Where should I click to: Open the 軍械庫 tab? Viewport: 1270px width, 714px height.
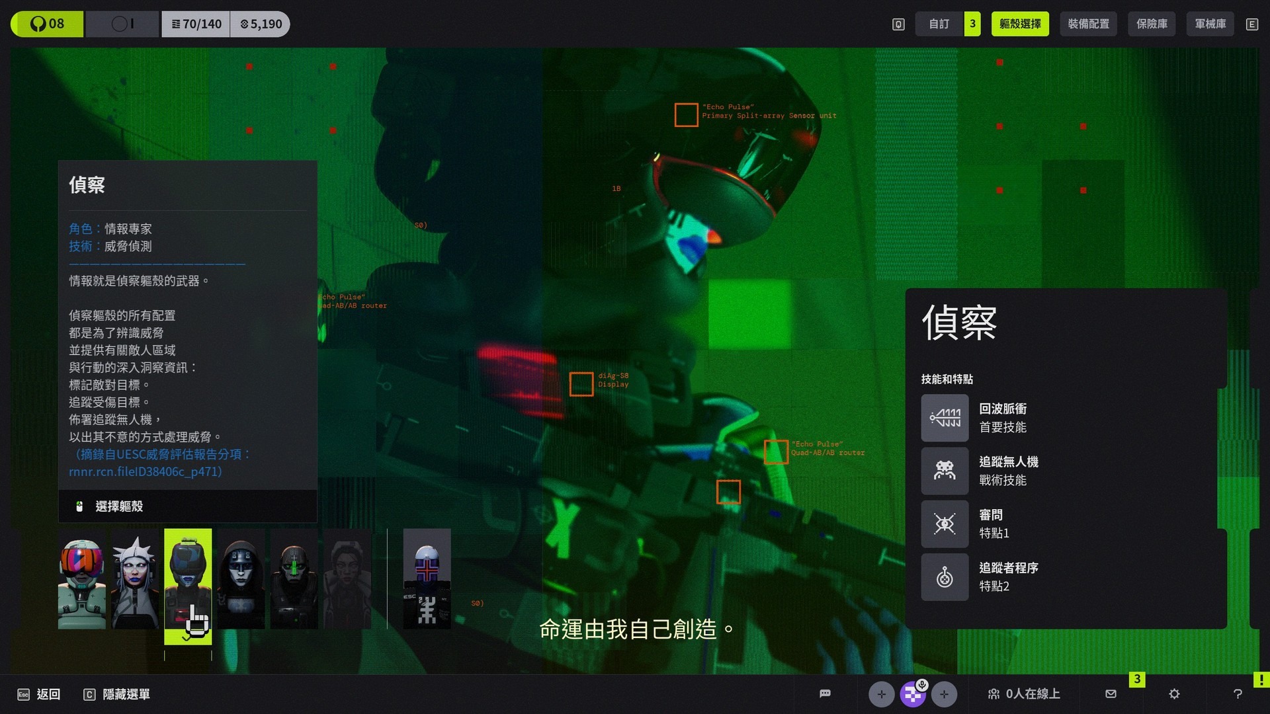pos(1210,24)
